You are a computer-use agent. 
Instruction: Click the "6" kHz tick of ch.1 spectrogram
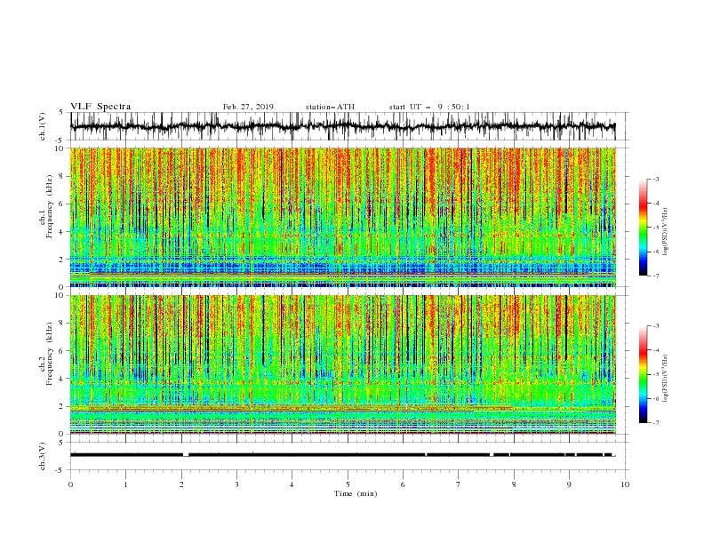click(61, 204)
